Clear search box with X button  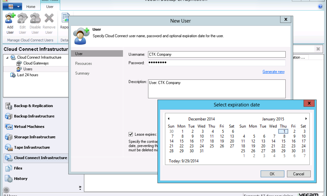point(318,49)
